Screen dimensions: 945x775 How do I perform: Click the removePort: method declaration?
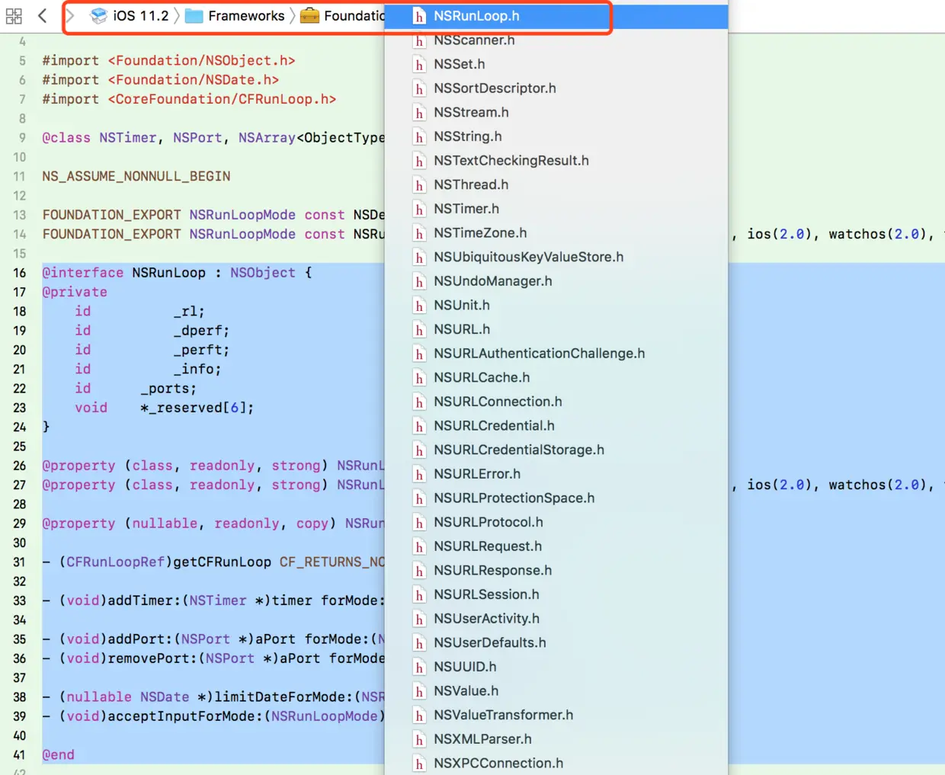tap(213, 658)
